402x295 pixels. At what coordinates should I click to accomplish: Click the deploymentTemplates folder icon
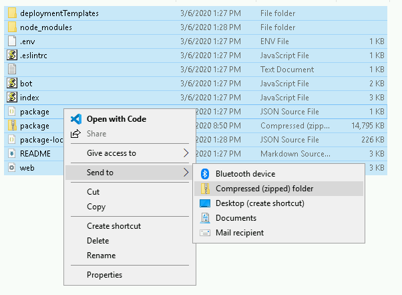click(x=11, y=13)
